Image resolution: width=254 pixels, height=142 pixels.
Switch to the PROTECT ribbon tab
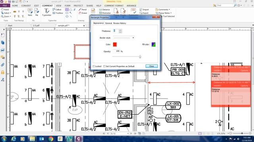[x=79, y=6]
